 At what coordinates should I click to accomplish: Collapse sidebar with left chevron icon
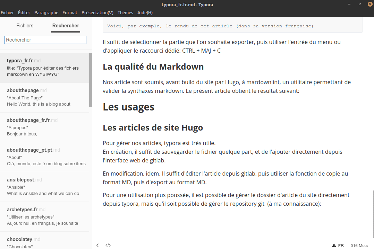(x=97, y=245)
